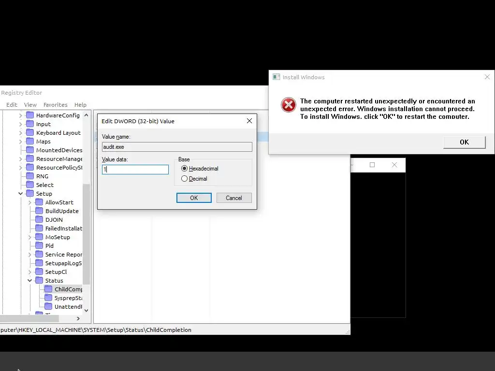Screen dimensions: 495x371
Task: Click the UnattendPasses folder icon
Action: 48,306
